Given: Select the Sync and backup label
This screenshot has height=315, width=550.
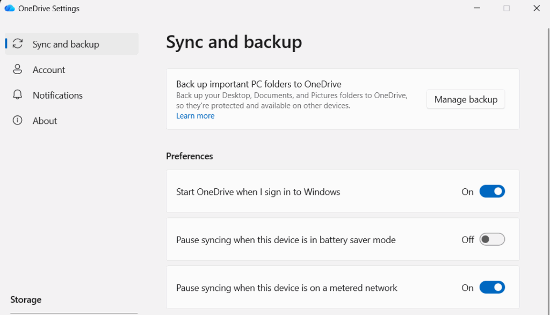Looking at the screenshot, I should [66, 45].
